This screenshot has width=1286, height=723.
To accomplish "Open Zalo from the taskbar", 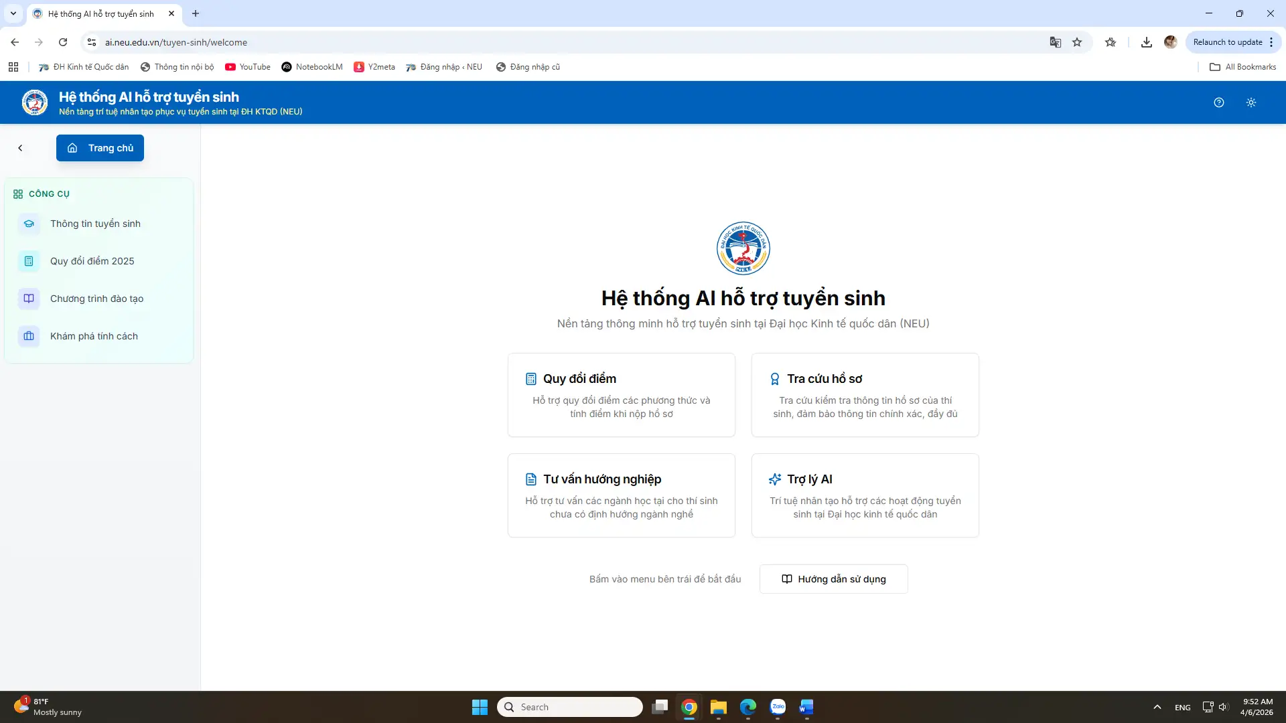I will 777,707.
